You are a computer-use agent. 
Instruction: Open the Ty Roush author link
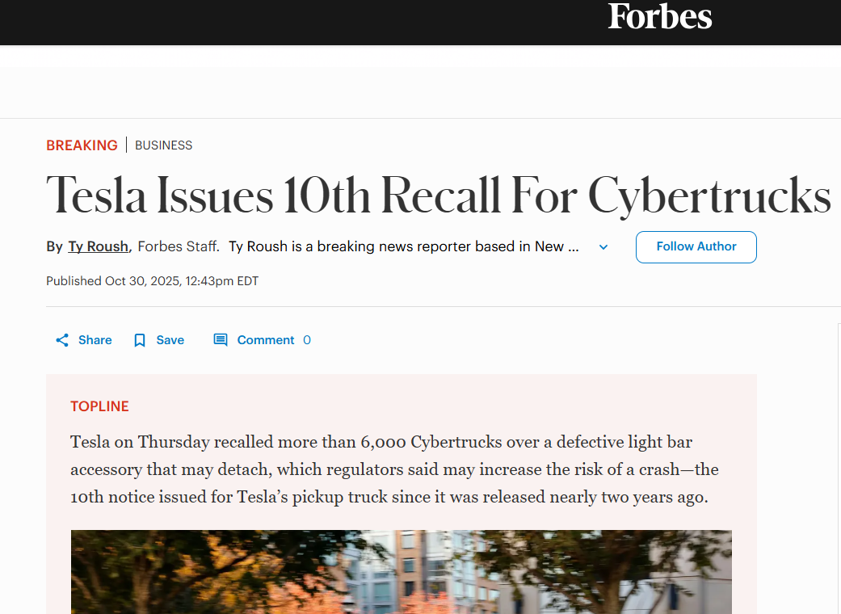[x=99, y=246]
